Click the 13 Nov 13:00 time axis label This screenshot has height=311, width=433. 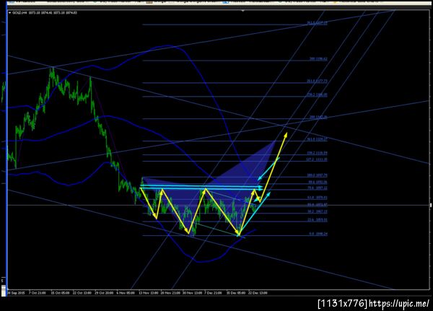click(148, 293)
